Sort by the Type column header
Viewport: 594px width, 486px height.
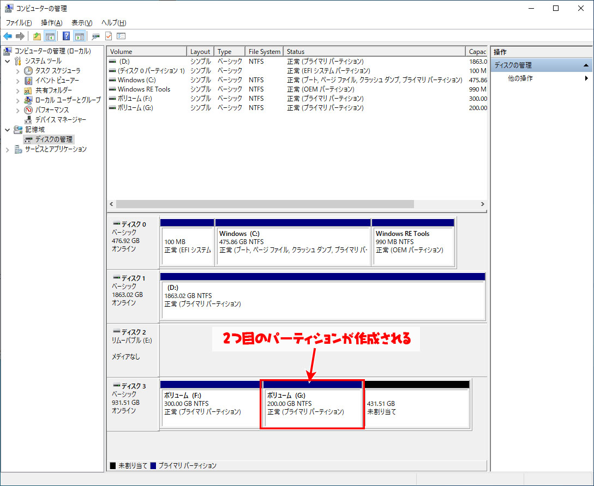click(x=230, y=52)
